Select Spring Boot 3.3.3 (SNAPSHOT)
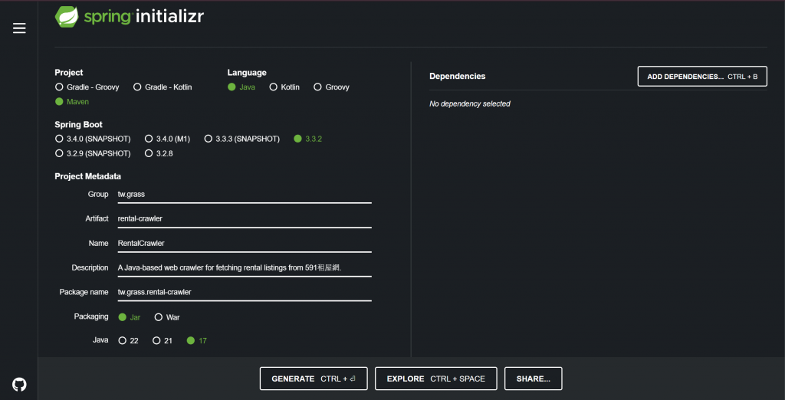This screenshot has width=785, height=400. 241,139
